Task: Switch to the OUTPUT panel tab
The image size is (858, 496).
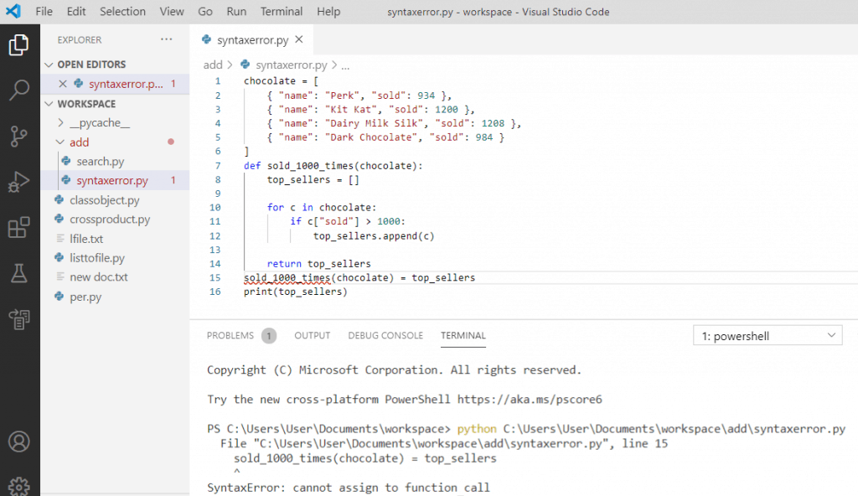Action: pyautogui.click(x=312, y=335)
